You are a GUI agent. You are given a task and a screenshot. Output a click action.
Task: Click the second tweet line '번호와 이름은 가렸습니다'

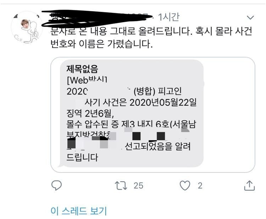coord(102,44)
